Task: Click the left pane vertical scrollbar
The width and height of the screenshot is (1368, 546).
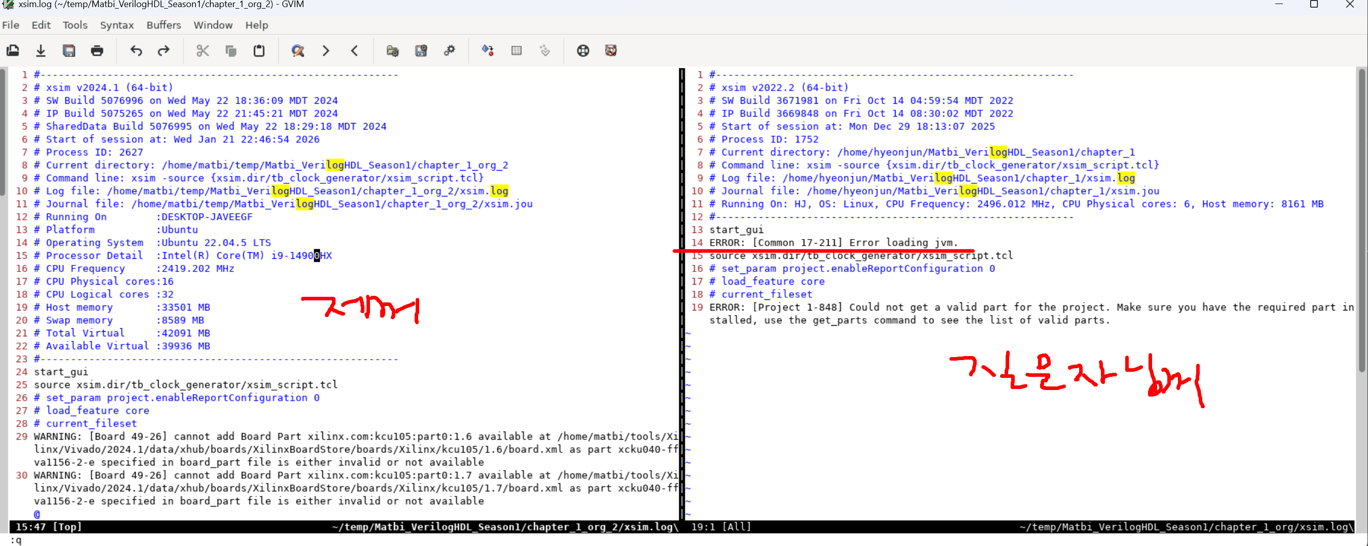Action: coord(3,133)
